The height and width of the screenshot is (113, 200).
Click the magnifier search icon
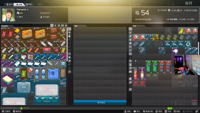coord(168,4)
